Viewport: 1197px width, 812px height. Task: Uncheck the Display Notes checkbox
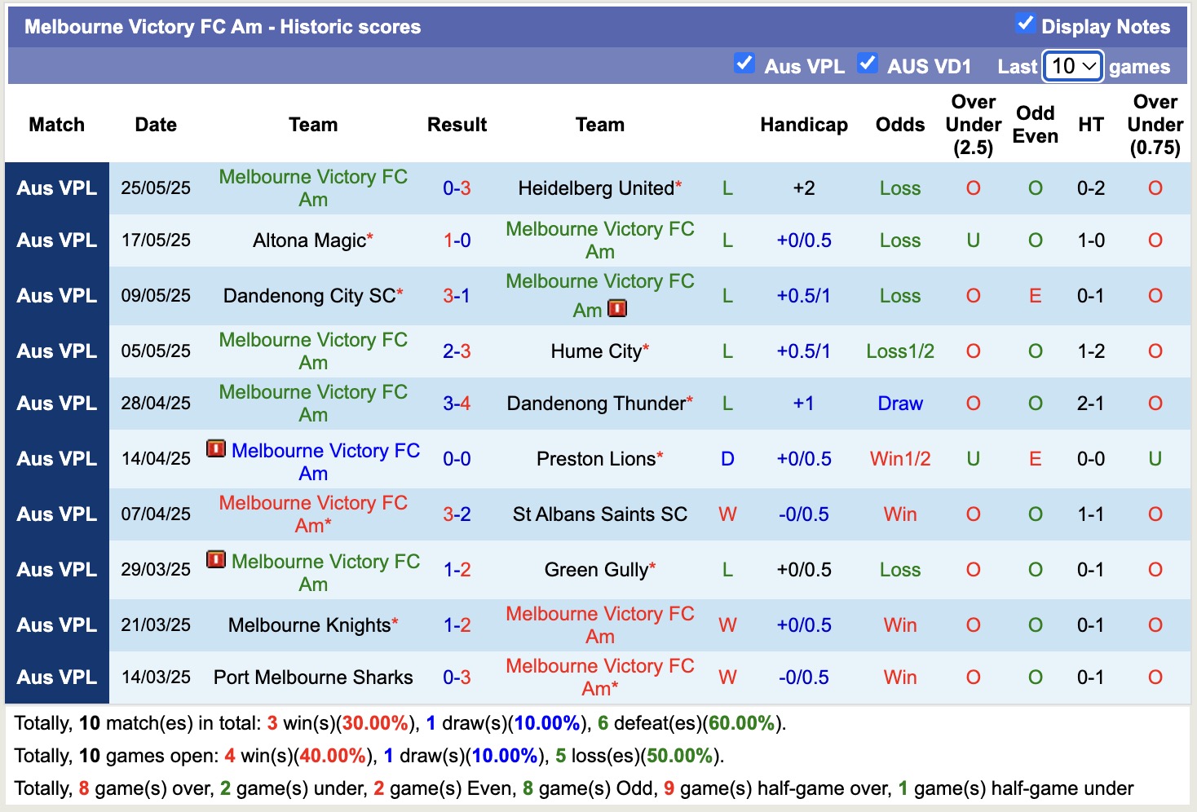pos(1024,25)
